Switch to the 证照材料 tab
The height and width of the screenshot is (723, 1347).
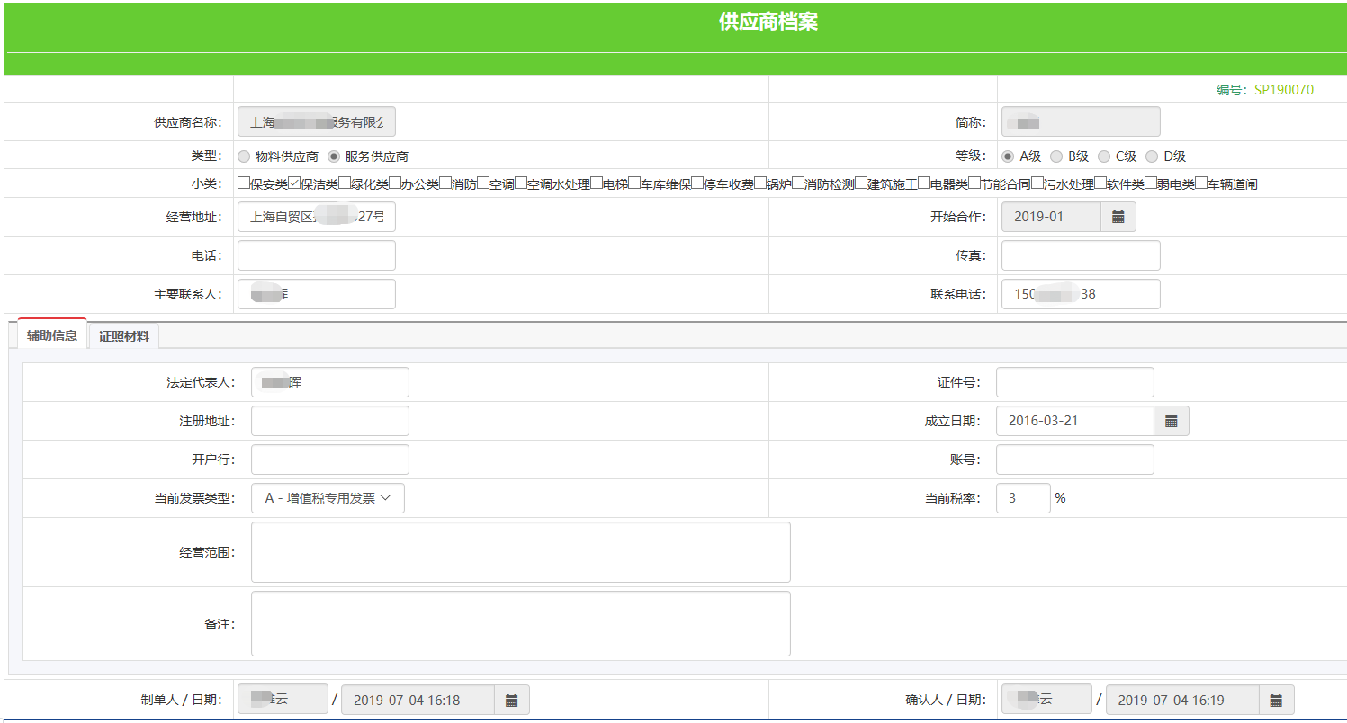click(124, 336)
